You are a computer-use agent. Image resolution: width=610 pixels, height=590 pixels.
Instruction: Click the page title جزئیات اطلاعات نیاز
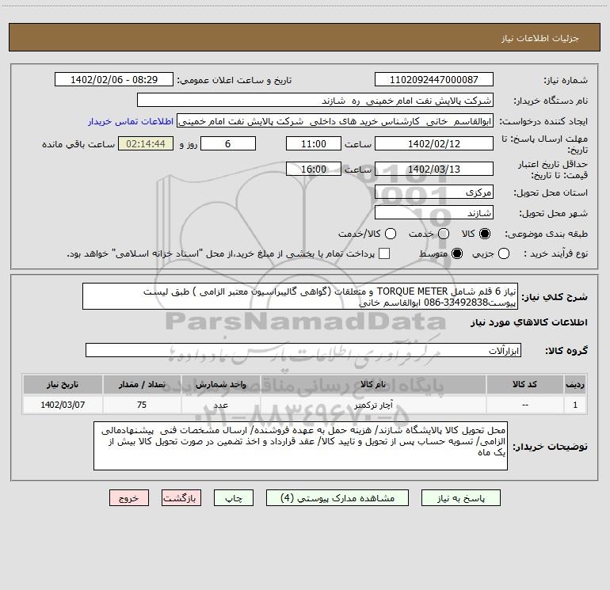(540, 38)
